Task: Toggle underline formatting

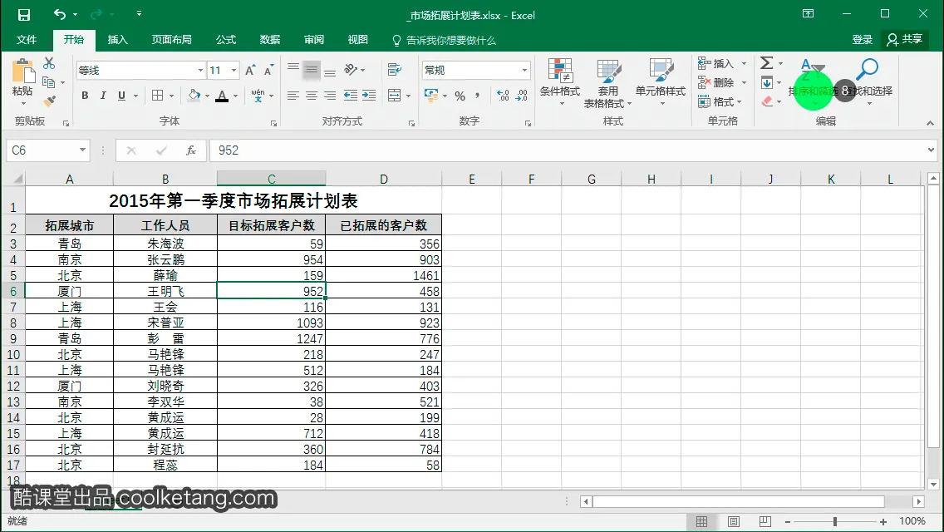Action: pos(121,96)
